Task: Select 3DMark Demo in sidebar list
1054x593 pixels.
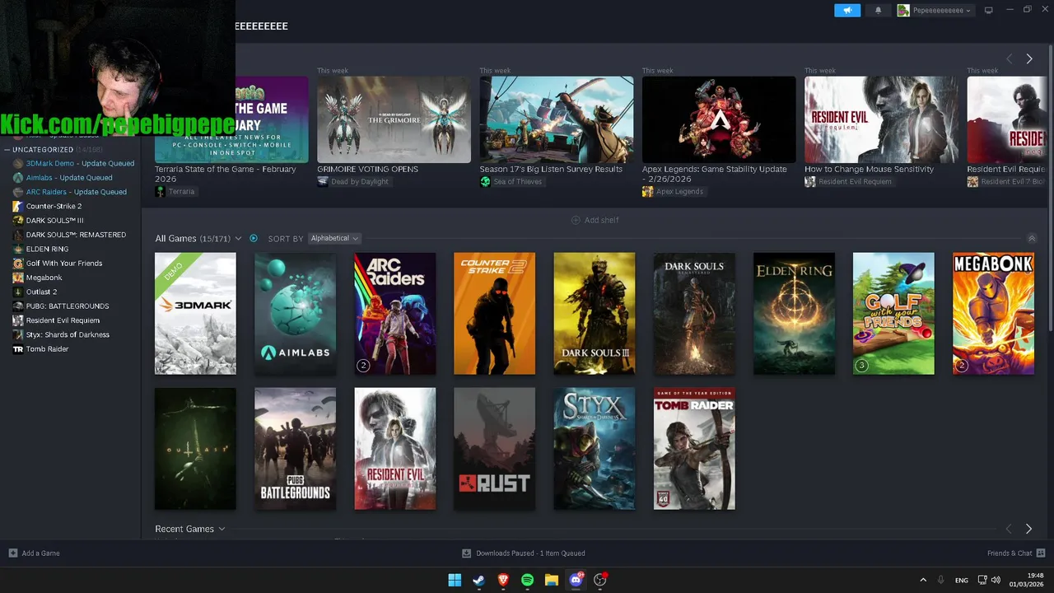Action: [x=73, y=163]
